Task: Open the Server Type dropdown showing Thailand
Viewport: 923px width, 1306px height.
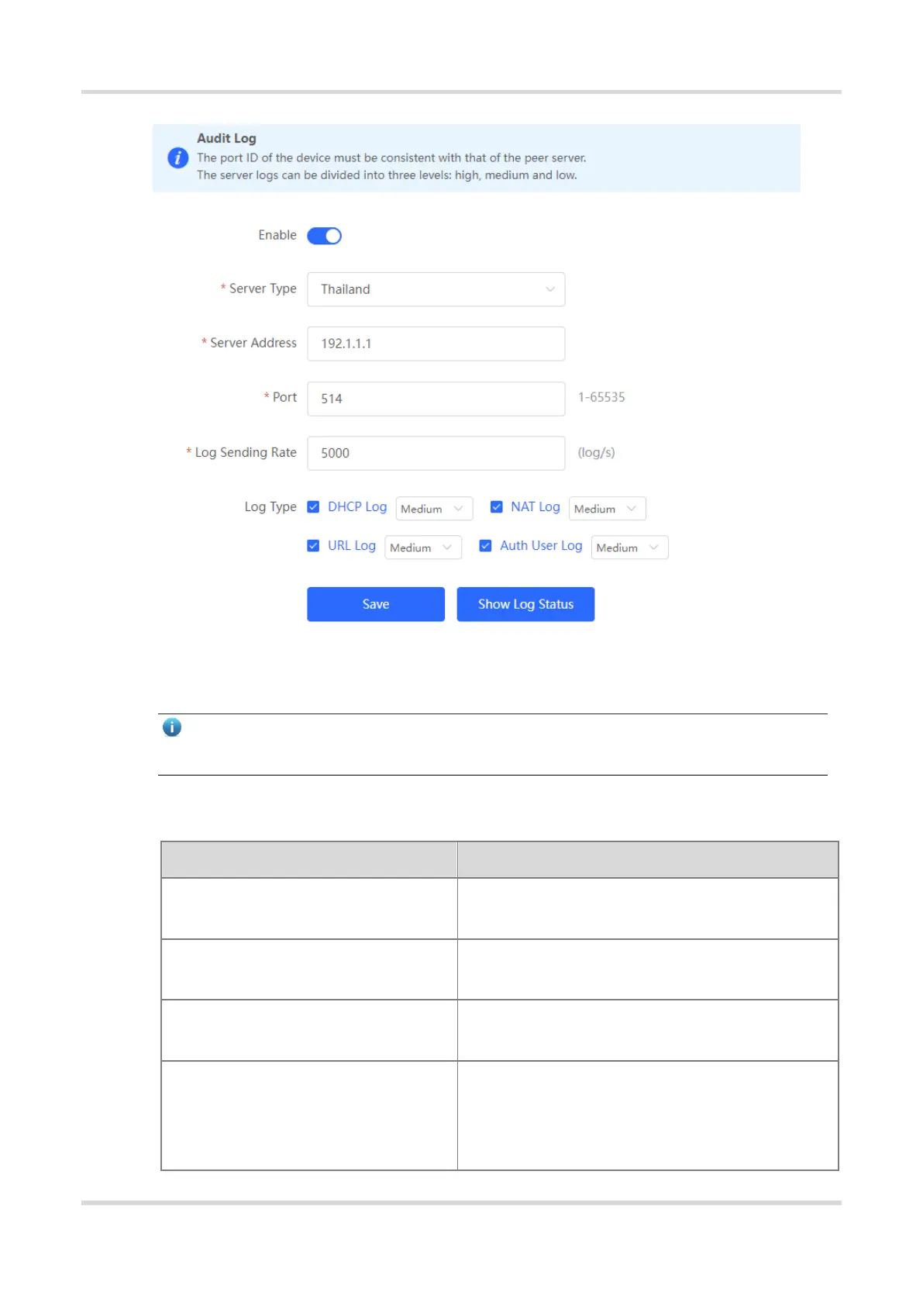Action: (x=436, y=289)
